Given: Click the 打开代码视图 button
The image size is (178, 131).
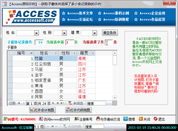Looking at the screenshot, I should [78, 110].
